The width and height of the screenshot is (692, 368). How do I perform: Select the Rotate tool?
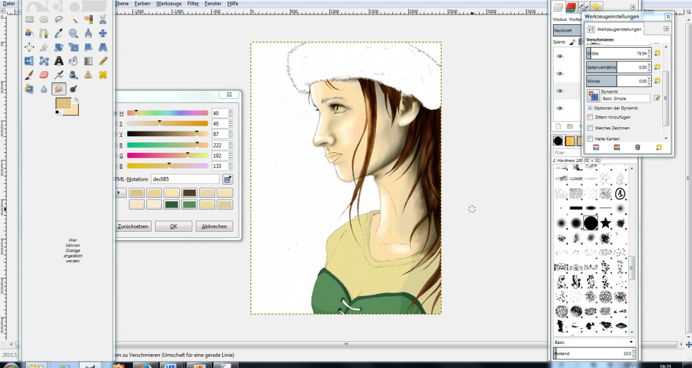[59, 47]
